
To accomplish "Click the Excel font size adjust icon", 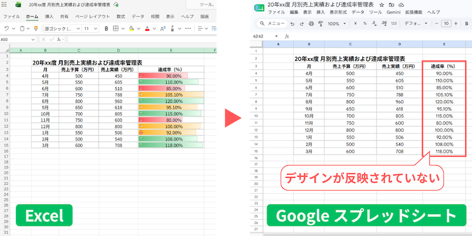I will [x=163, y=29].
